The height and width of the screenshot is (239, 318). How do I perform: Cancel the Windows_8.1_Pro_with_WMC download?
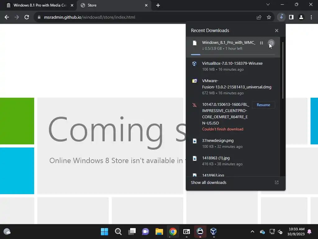point(271,43)
